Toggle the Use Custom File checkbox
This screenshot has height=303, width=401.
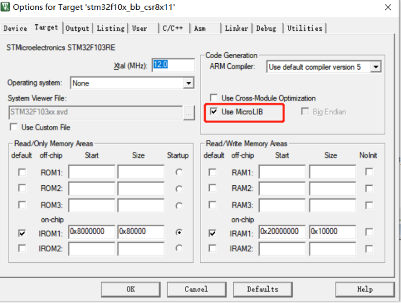click(x=13, y=127)
